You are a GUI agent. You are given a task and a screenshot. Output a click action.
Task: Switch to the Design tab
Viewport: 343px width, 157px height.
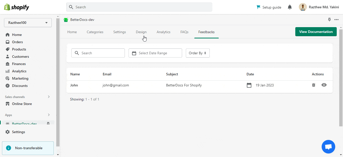tap(141, 32)
